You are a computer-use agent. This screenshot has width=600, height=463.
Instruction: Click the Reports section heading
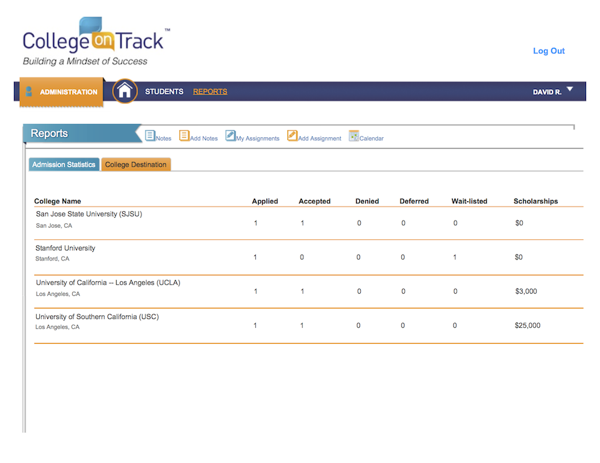49,133
